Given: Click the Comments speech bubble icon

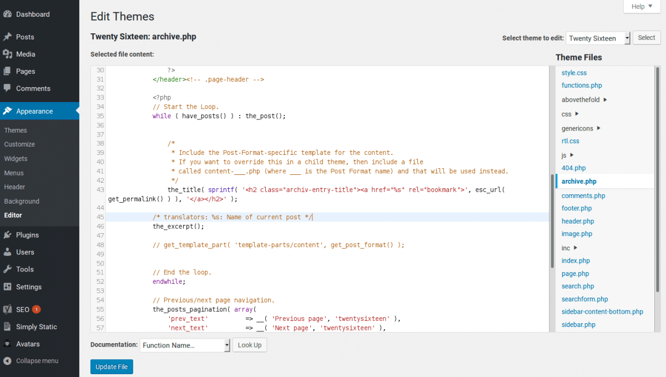Looking at the screenshot, I should pyautogui.click(x=8, y=88).
